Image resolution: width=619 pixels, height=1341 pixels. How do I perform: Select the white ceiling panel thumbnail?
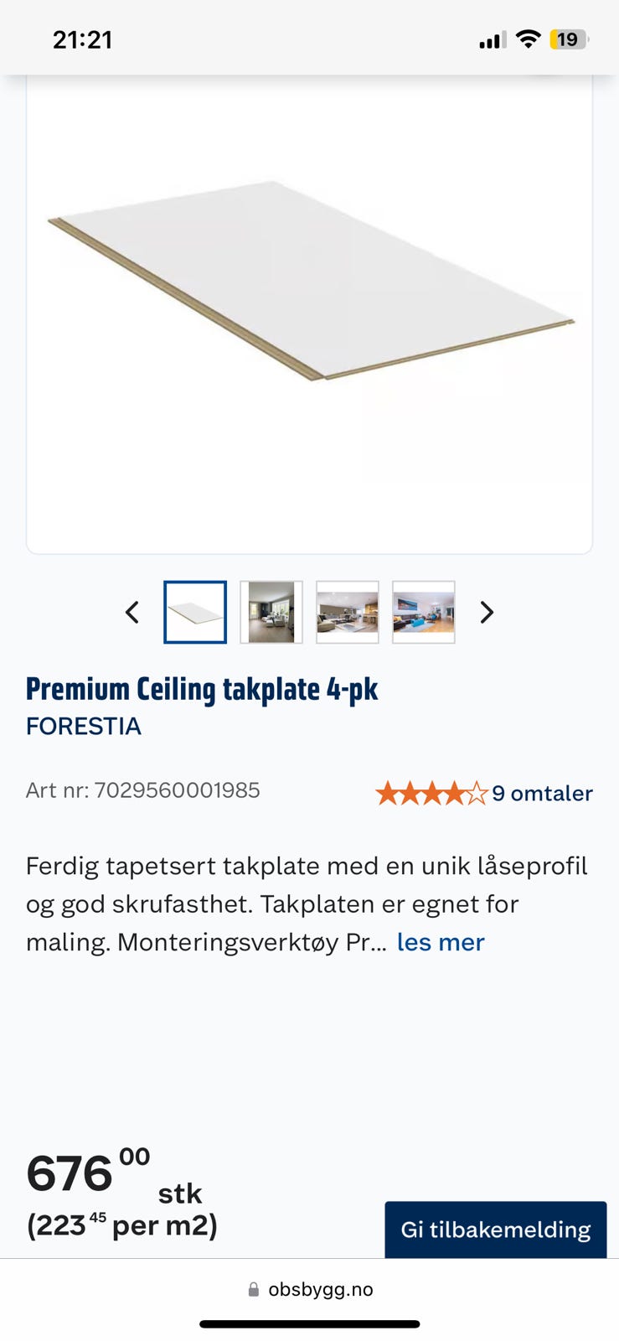tap(195, 612)
